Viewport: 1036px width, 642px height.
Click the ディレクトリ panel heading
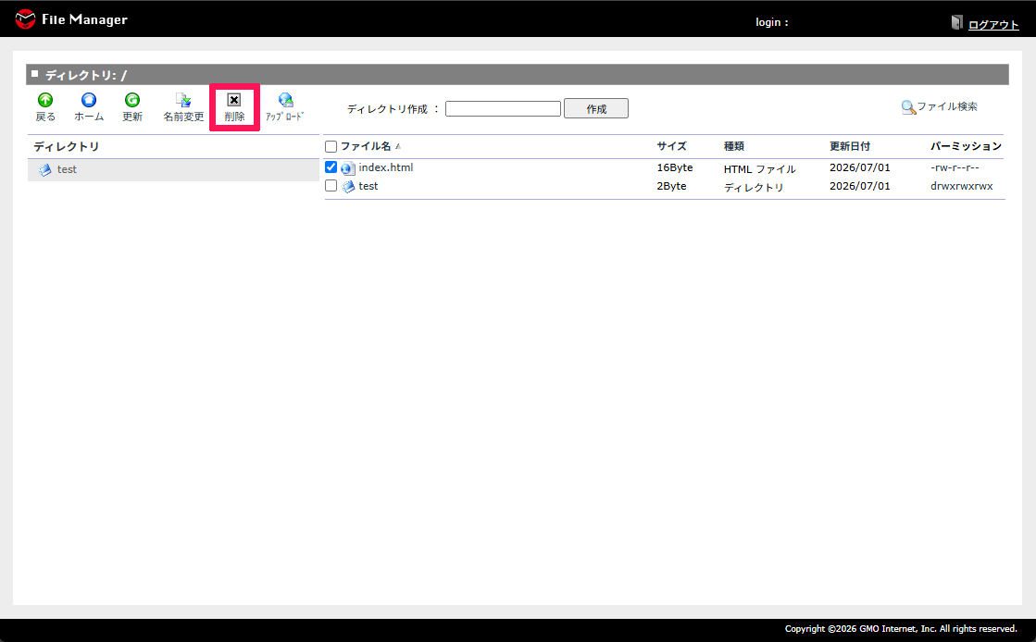tap(66, 146)
